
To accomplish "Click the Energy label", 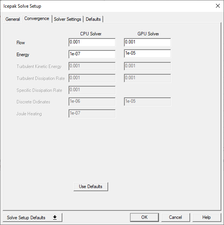I will pos(23,55).
